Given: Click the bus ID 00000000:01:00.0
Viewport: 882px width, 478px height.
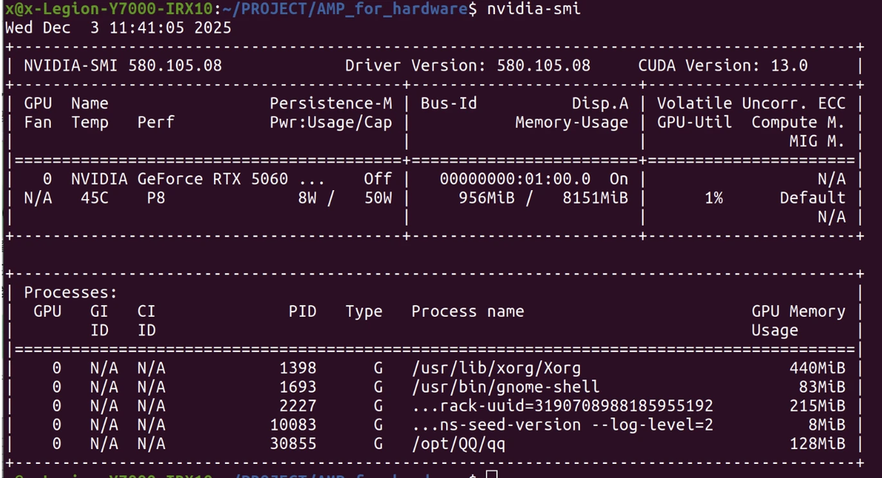Looking at the screenshot, I should coord(515,179).
